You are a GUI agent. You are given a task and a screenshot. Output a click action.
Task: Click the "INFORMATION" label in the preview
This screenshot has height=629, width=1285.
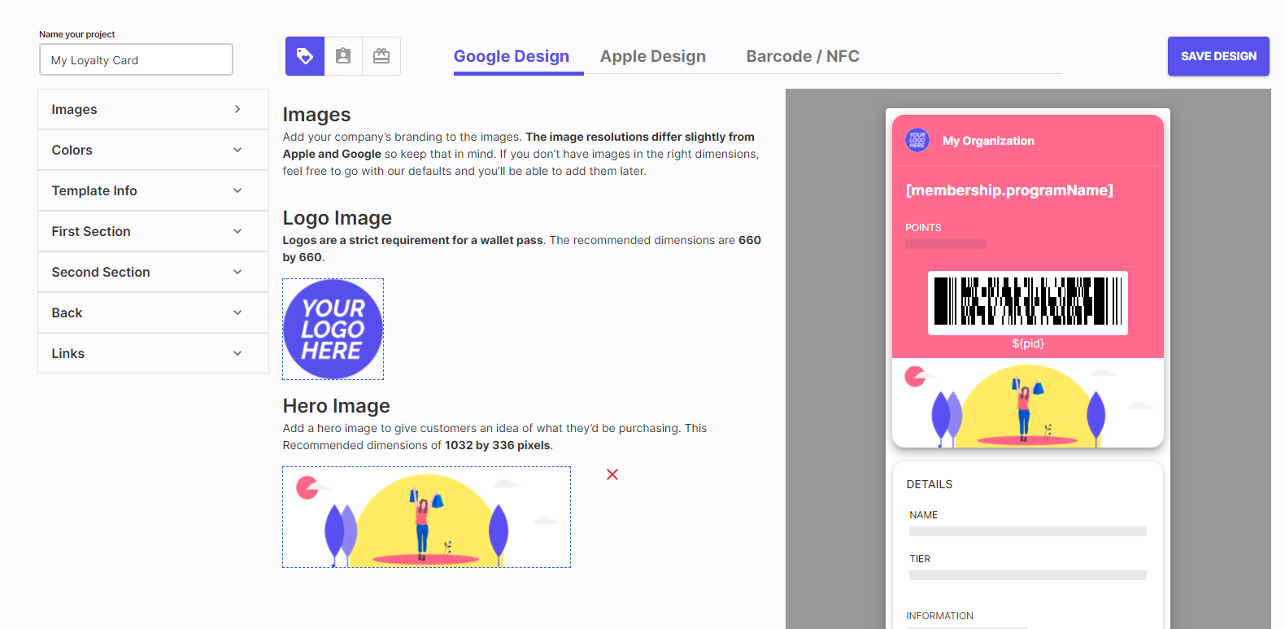tap(939, 616)
